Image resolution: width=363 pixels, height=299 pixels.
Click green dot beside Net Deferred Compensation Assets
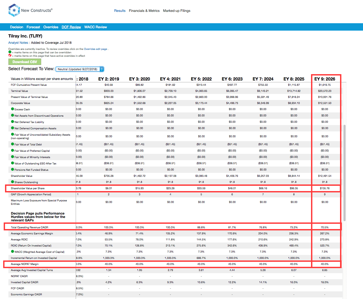tap(12, 128)
